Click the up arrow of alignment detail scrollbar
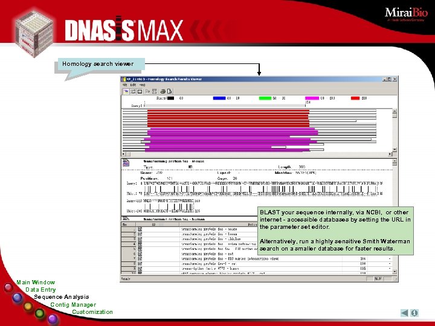This screenshot has height=326, width=435. click(x=395, y=161)
